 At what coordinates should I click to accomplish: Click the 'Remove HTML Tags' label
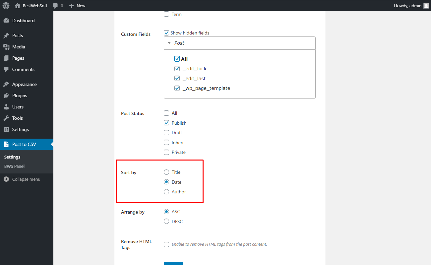coord(136,244)
